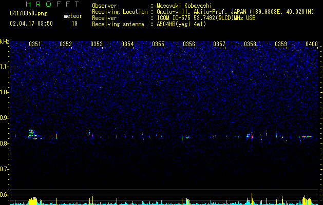The width and height of the screenshot is (323, 205).
Task: Click the 0.8 frequency axis label
Action: (4, 143)
